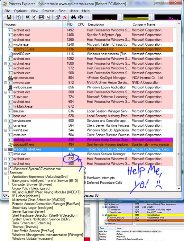Select the smss.exe process row
184x241 pixels.
(88, 154)
